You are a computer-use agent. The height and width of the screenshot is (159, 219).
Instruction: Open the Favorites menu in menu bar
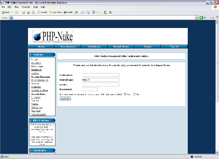pos(26,7)
